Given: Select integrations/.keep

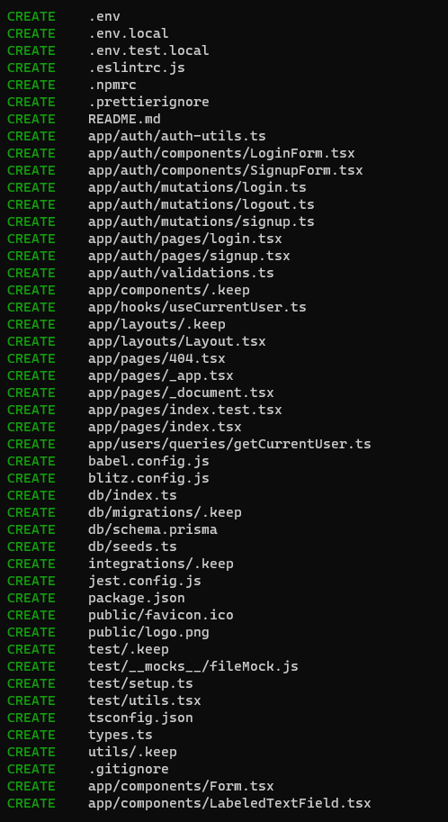Looking at the screenshot, I should tap(161, 564).
